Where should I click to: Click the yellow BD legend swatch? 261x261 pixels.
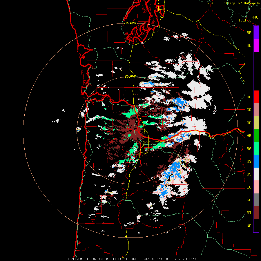tap(256, 123)
